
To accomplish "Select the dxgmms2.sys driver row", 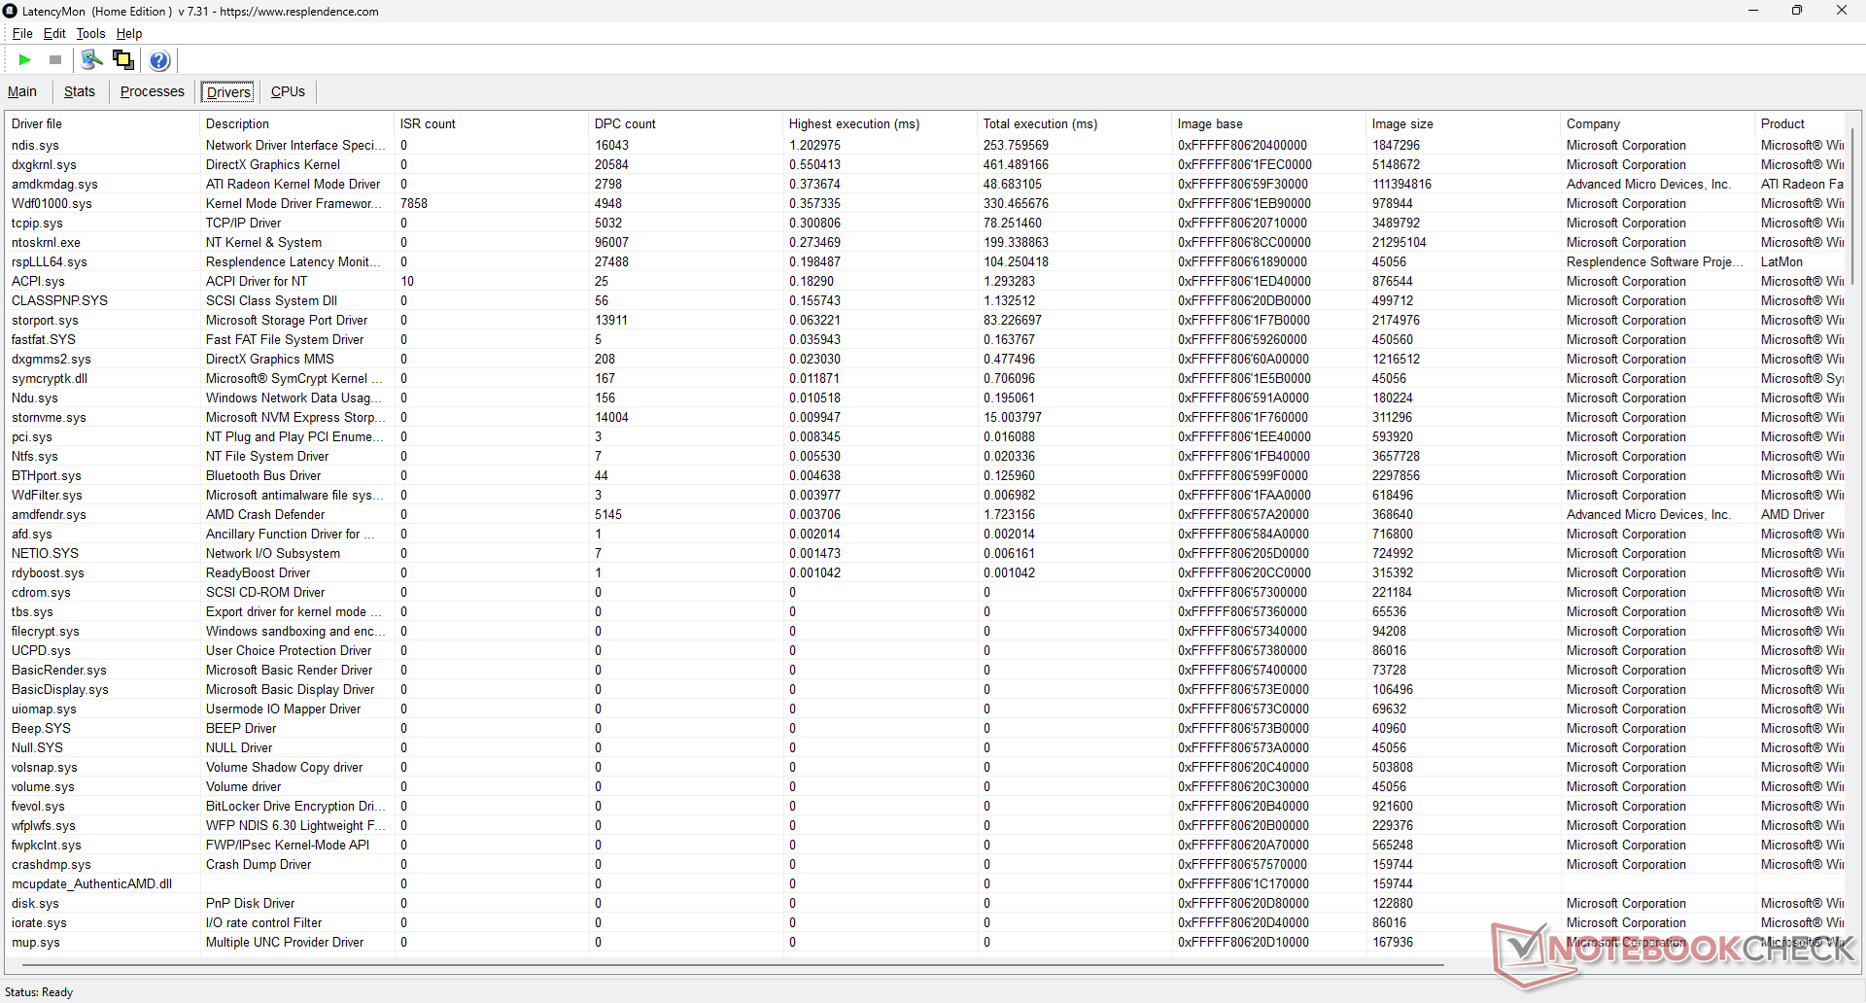I will 925,359.
